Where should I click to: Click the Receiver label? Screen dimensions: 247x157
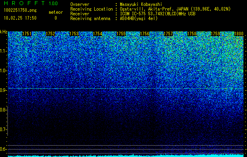pyautogui.click(x=80, y=14)
